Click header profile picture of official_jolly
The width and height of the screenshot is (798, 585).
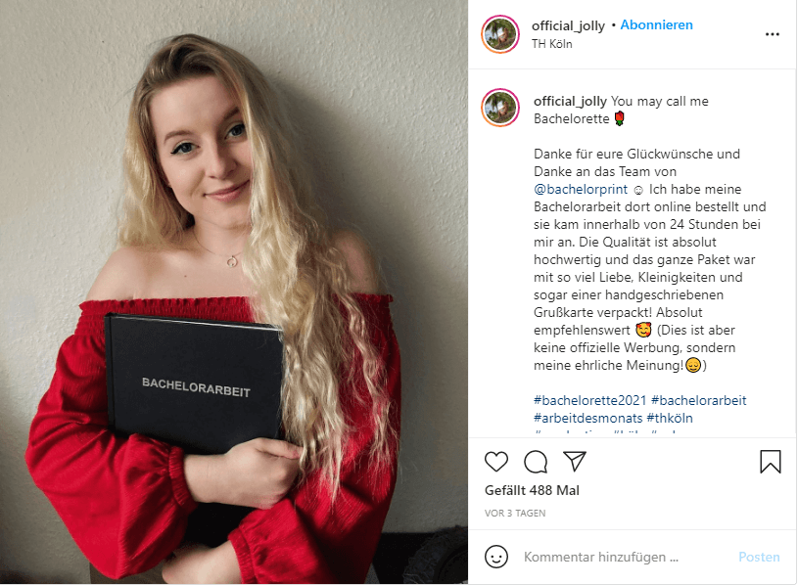500,34
